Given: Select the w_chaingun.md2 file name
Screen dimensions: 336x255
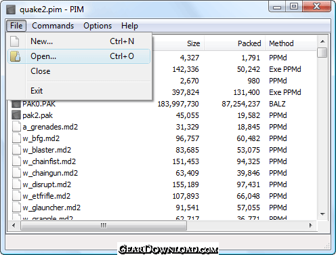Looking at the screenshot, I should coord(50,173).
